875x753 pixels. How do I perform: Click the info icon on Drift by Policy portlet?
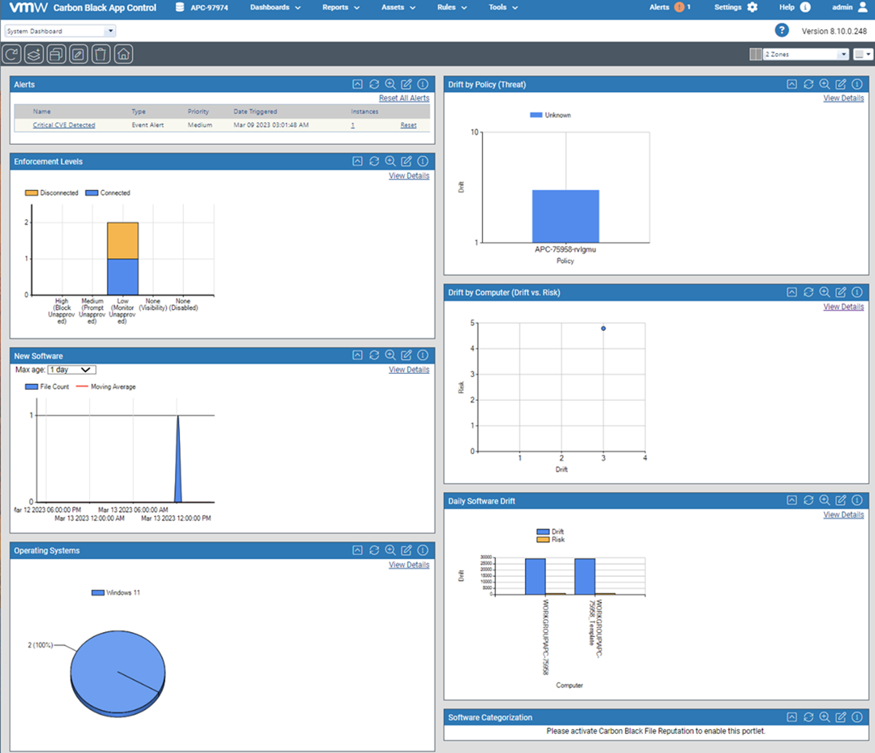(x=857, y=84)
